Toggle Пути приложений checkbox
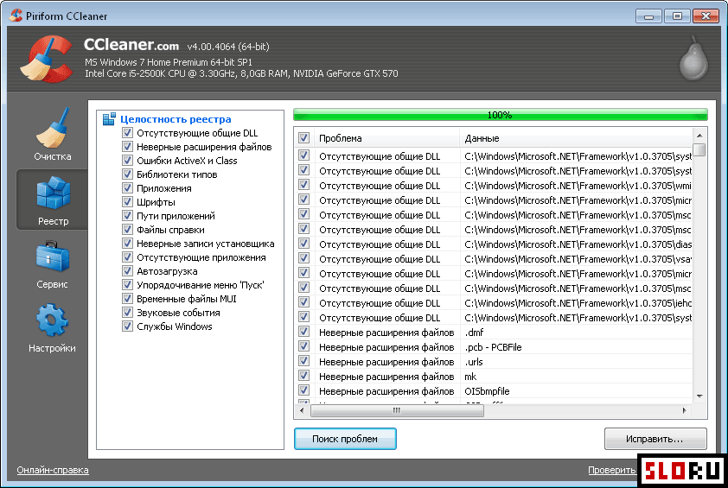The image size is (728, 488). [x=127, y=216]
